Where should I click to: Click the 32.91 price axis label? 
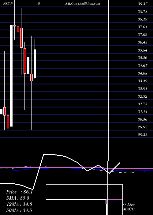pyautogui.click(x=143, y=88)
